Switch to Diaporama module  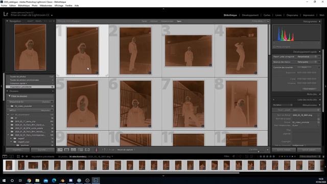(292, 15)
